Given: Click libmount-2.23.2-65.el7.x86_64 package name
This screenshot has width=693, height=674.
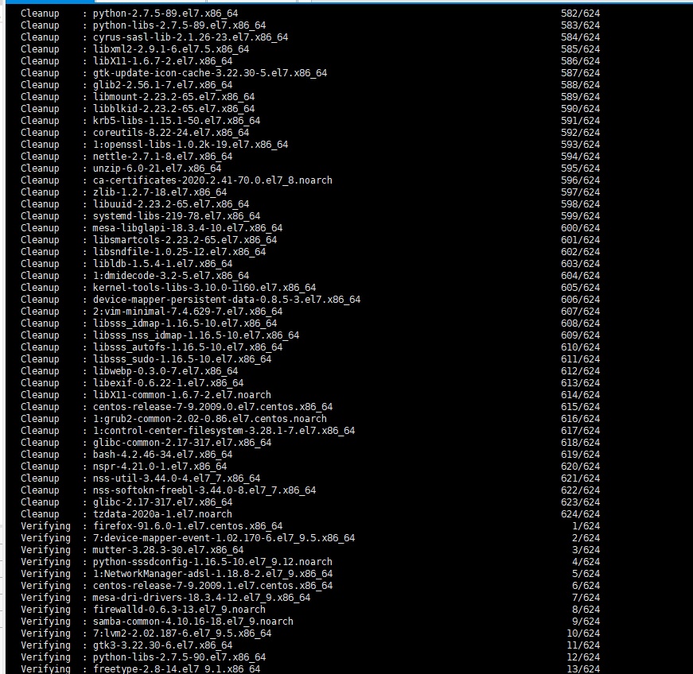Looking at the screenshot, I should click(173, 97).
